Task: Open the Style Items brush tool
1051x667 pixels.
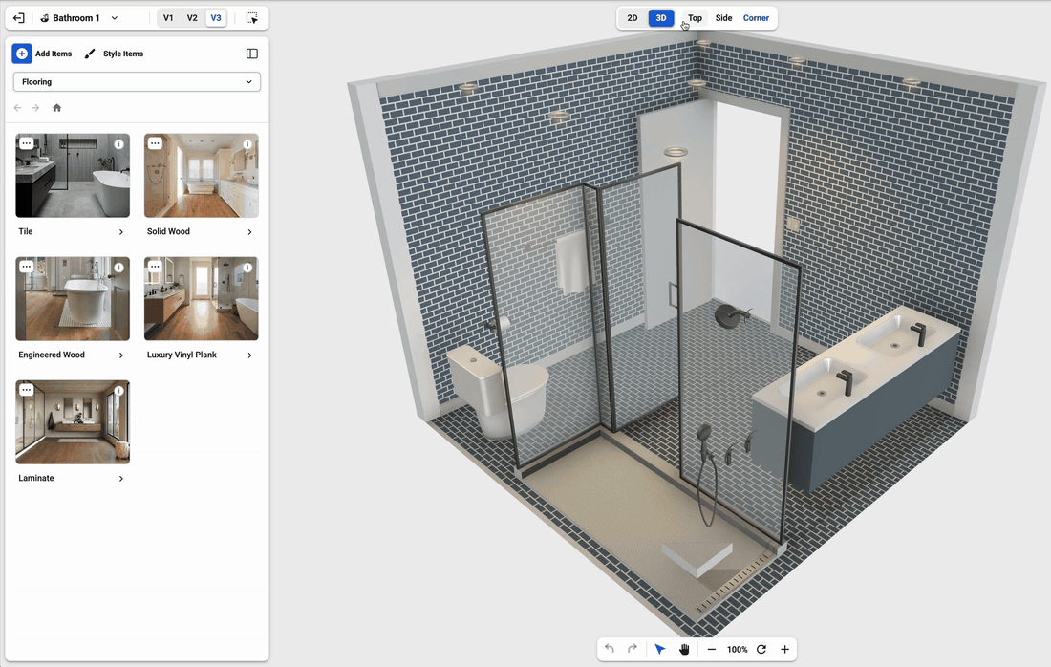Action: [114, 54]
